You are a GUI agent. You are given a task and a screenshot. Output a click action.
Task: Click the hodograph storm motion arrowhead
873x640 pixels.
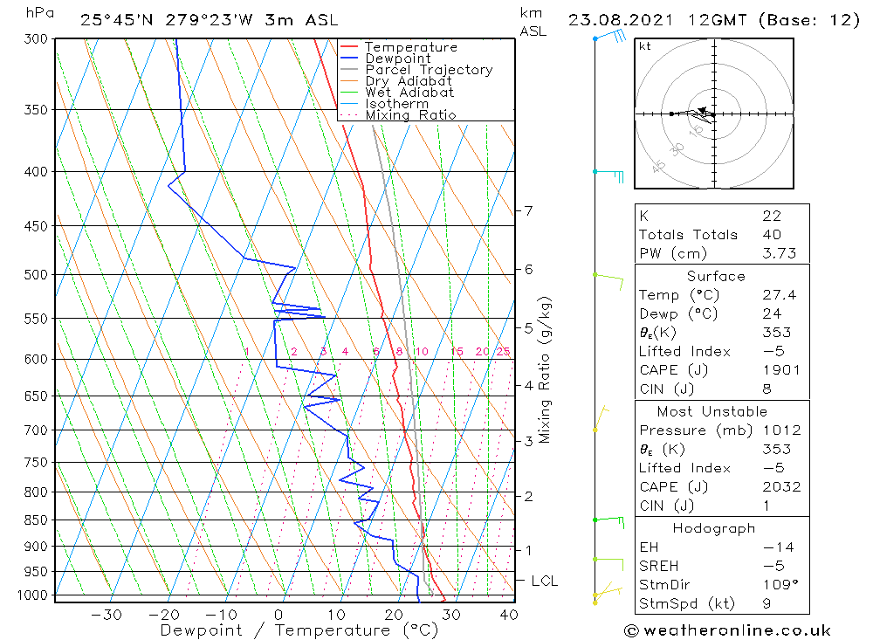(702, 110)
